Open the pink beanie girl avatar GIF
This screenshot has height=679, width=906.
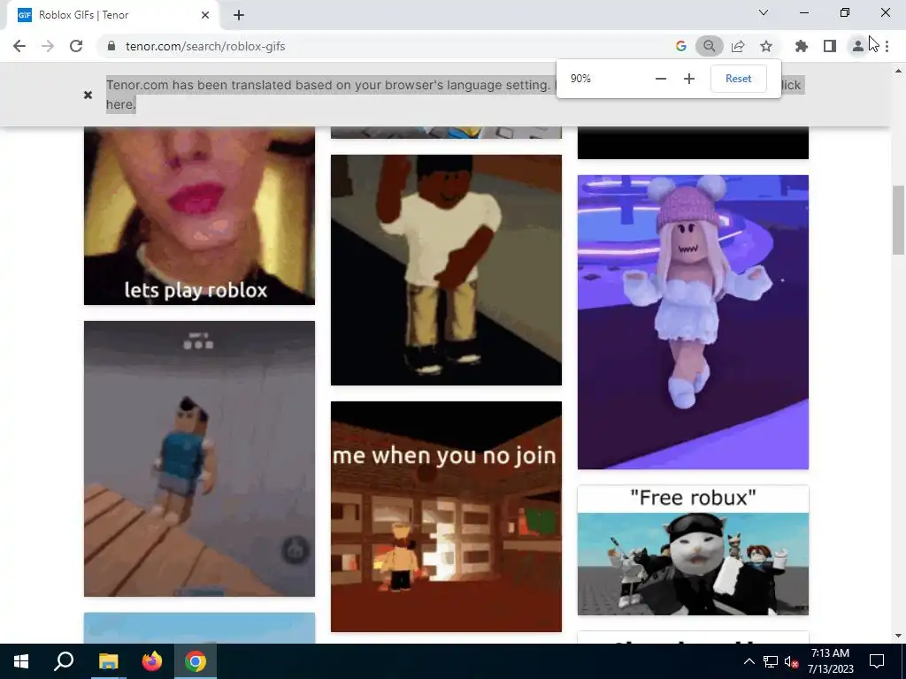click(693, 322)
